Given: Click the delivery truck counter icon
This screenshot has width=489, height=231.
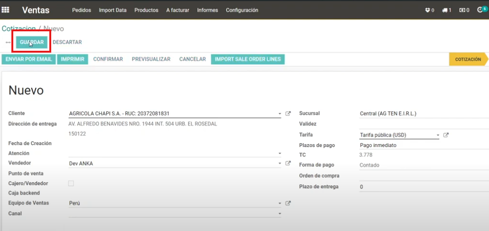Looking at the screenshot, I should point(446,10).
